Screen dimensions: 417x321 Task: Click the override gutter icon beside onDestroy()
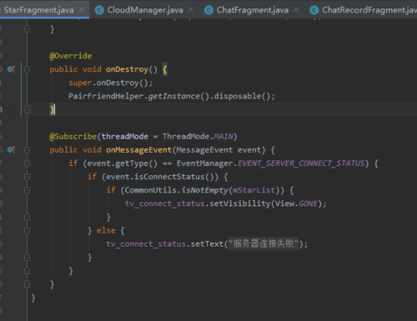(11, 69)
